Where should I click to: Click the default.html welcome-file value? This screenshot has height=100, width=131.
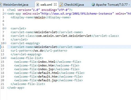(48, 73)
